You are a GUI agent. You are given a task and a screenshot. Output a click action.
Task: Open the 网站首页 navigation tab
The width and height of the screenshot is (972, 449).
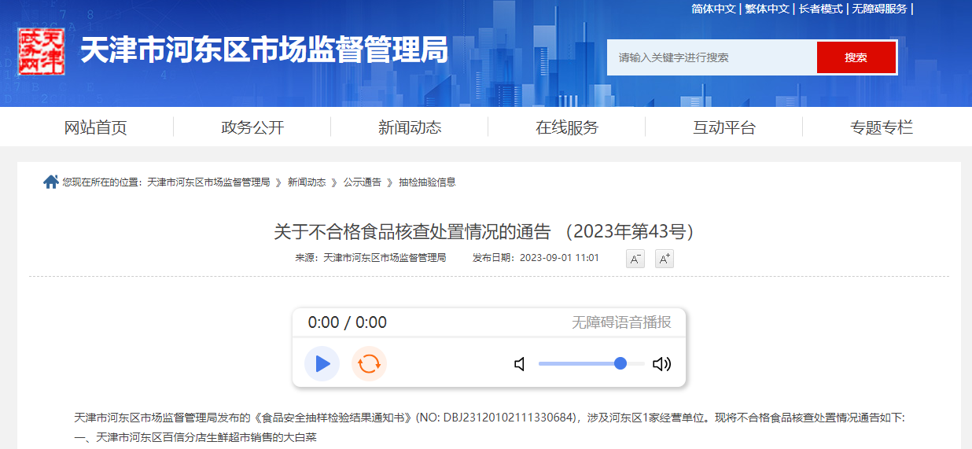click(x=95, y=127)
